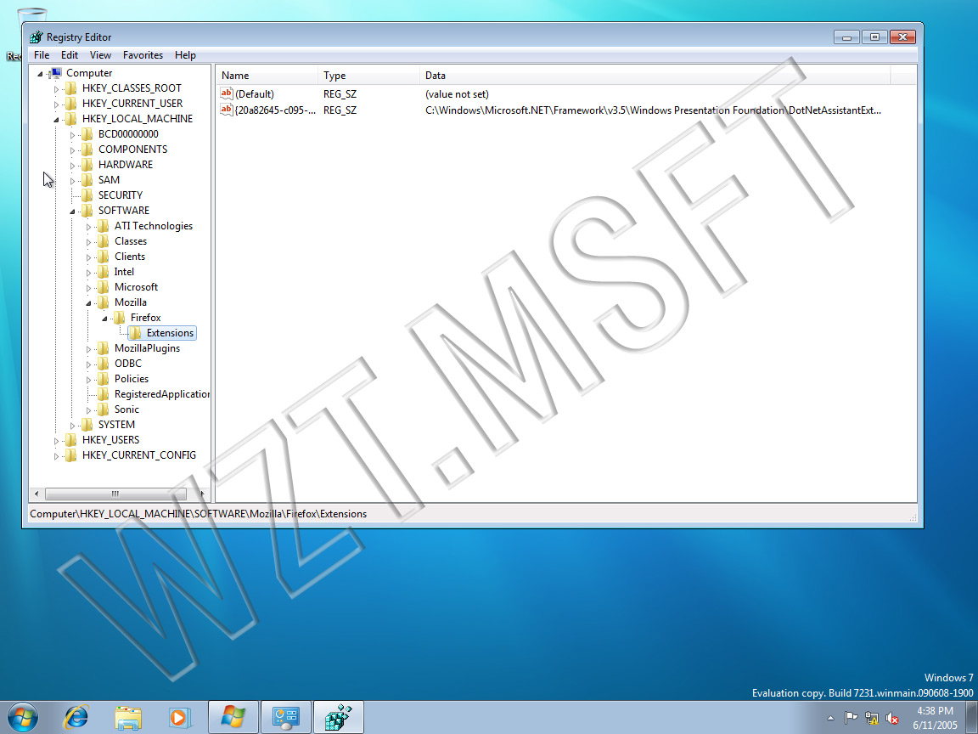This screenshot has width=978, height=734.
Task: Open the Favorites menu
Action: (x=143, y=55)
